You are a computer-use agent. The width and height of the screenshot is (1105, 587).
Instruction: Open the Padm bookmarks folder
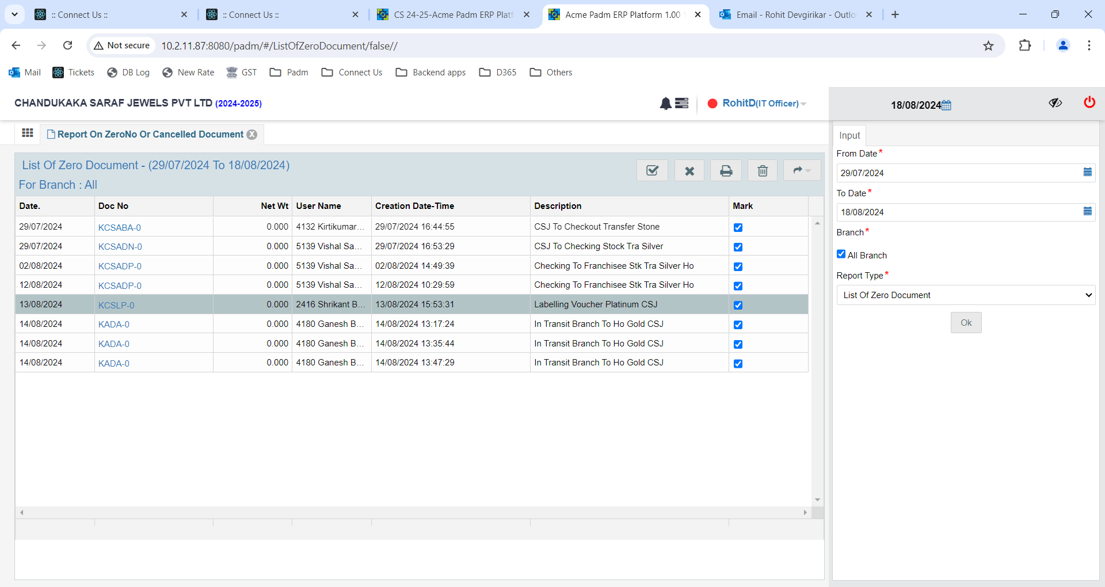click(x=289, y=73)
